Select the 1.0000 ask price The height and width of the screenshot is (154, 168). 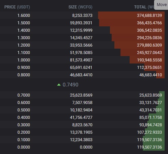(24, 60)
